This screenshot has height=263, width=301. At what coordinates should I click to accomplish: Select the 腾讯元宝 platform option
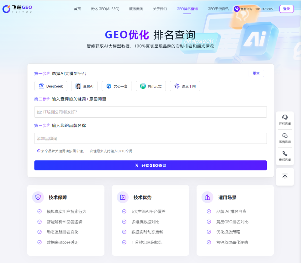point(150,86)
